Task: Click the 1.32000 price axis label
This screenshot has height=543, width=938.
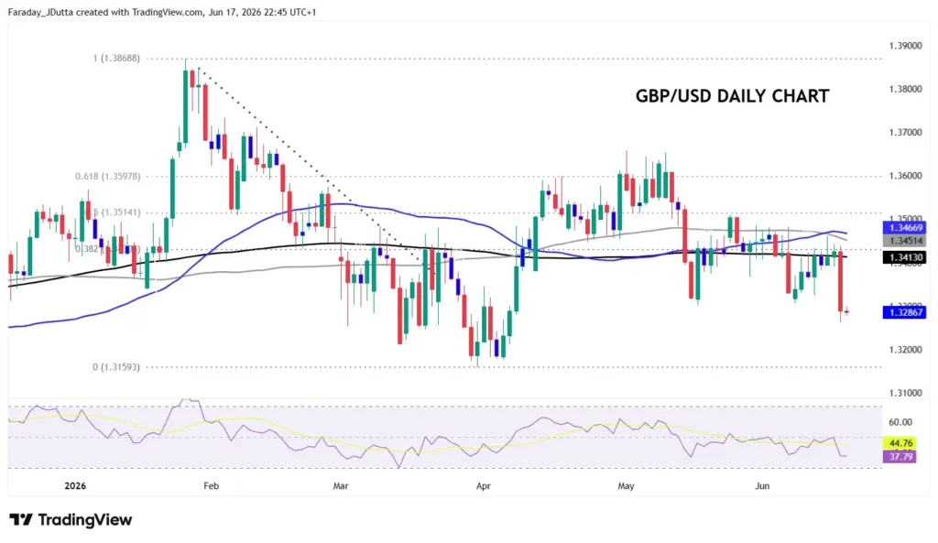Action: coord(905,349)
